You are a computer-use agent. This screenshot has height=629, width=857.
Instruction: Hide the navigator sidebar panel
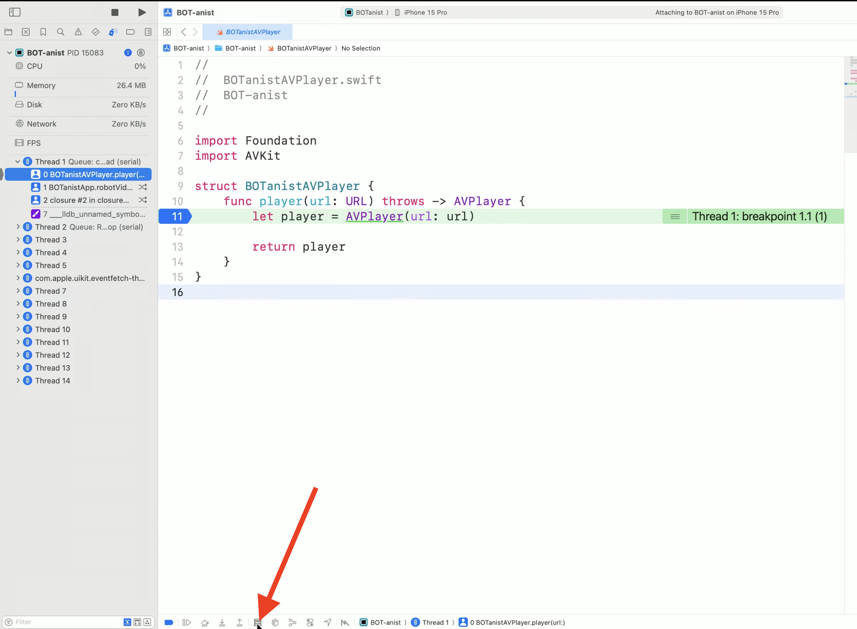(x=15, y=12)
